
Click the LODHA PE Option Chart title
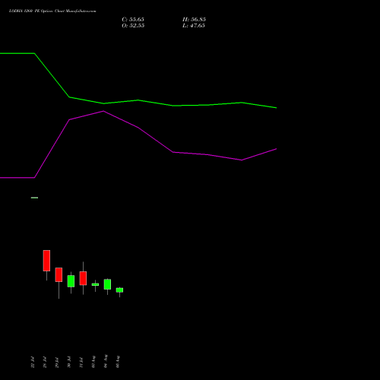[52, 11]
